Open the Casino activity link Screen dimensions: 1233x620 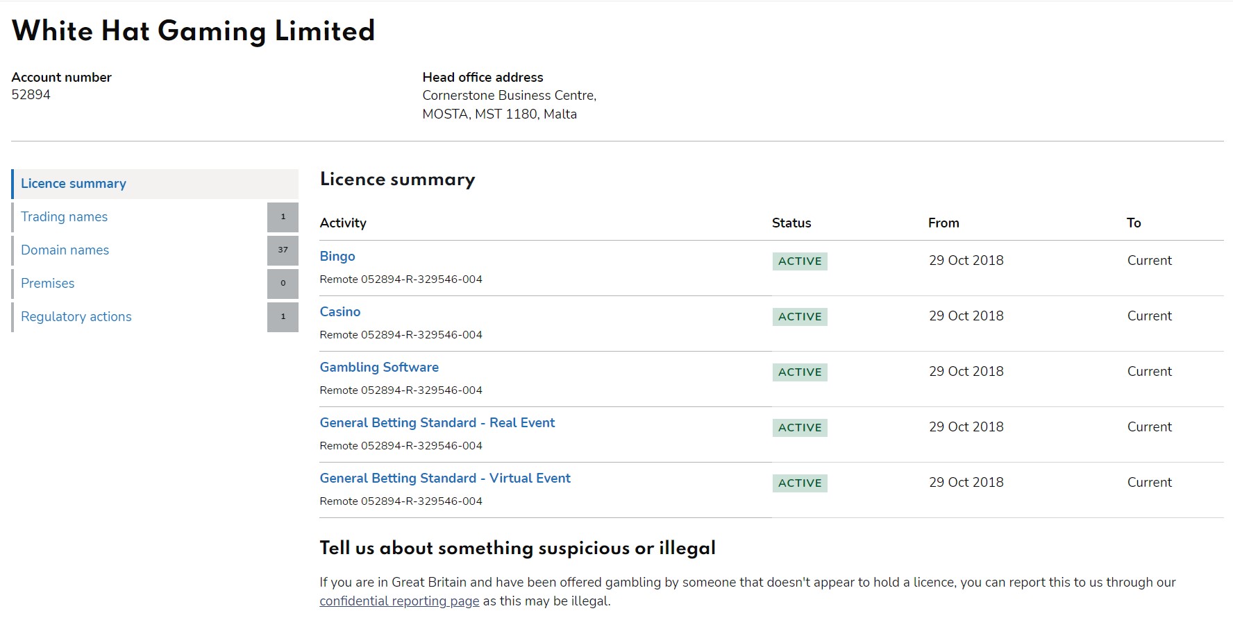point(340,312)
